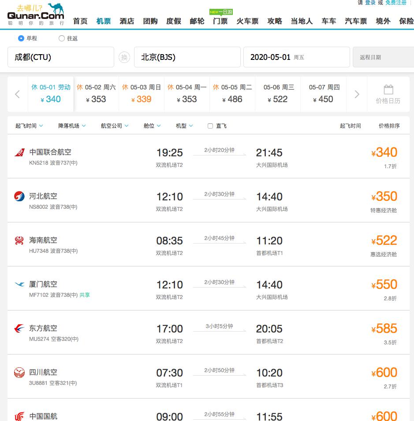Click the 海南航空 airline logo
Viewport: 414px width, 421px height.
(x=19, y=240)
